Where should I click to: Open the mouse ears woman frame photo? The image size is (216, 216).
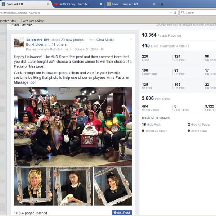point(113,186)
